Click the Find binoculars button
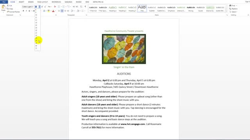The height and width of the screenshot is (140, 250). pos(233,5)
